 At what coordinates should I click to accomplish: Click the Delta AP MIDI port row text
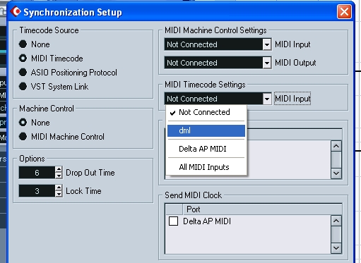coord(207,221)
